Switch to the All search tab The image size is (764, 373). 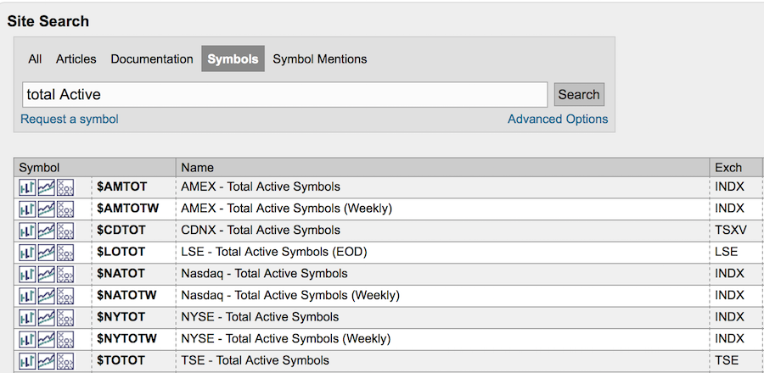[35, 59]
